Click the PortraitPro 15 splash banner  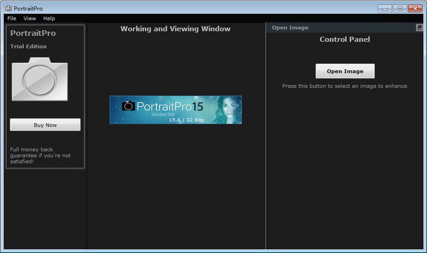(x=176, y=110)
